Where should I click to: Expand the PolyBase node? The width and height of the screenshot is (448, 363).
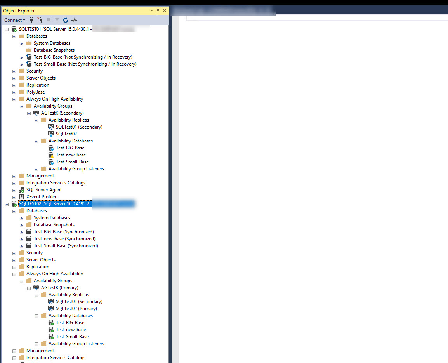(x=14, y=92)
